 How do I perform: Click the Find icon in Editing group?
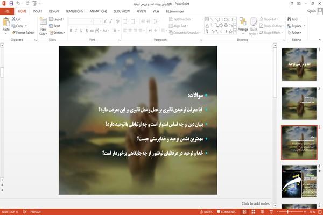[x=290, y=19]
